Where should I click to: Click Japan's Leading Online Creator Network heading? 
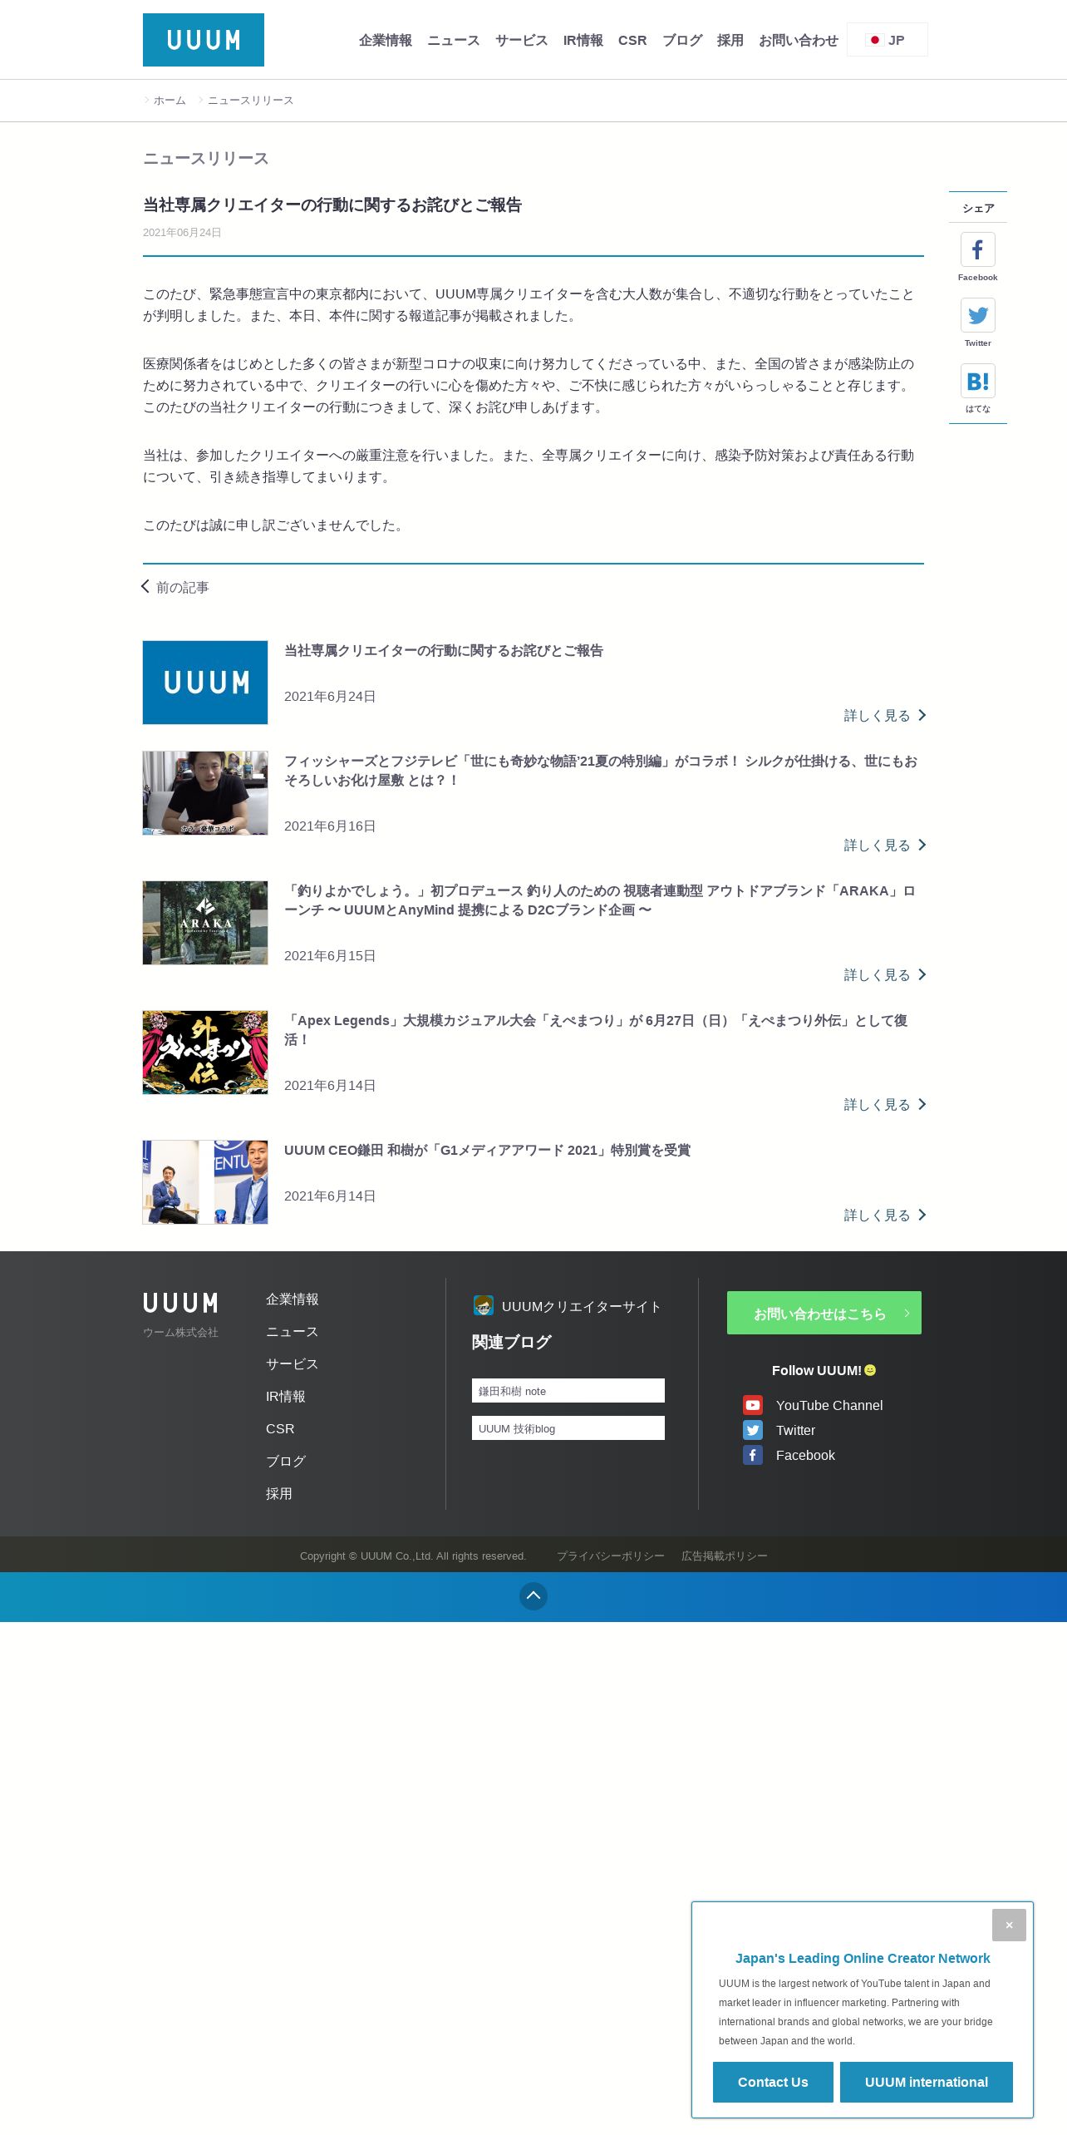(x=863, y=1959)
